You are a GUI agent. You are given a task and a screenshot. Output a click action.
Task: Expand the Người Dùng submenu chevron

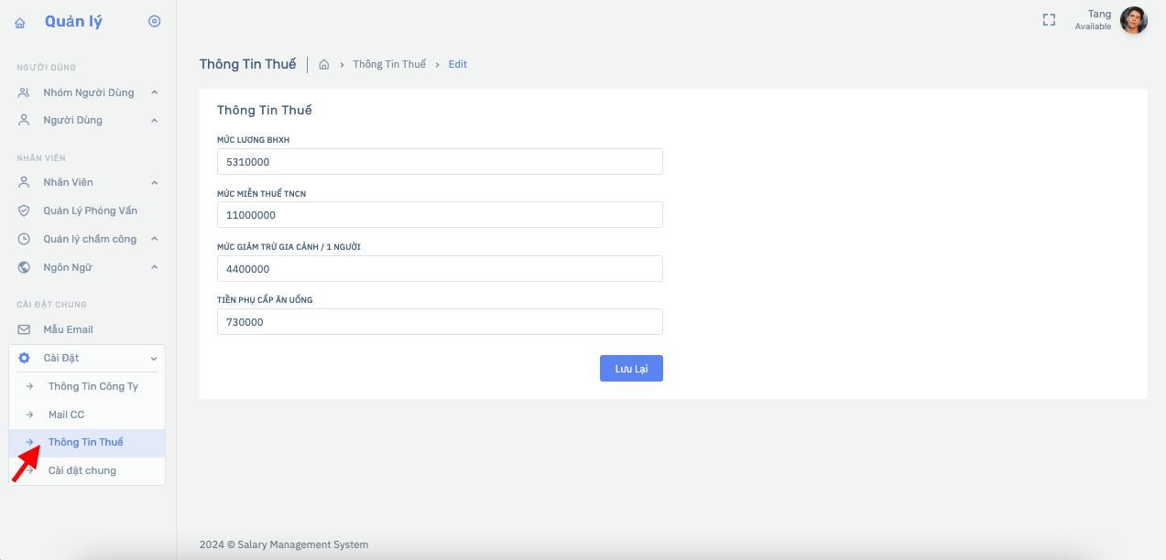pos(154,121)
